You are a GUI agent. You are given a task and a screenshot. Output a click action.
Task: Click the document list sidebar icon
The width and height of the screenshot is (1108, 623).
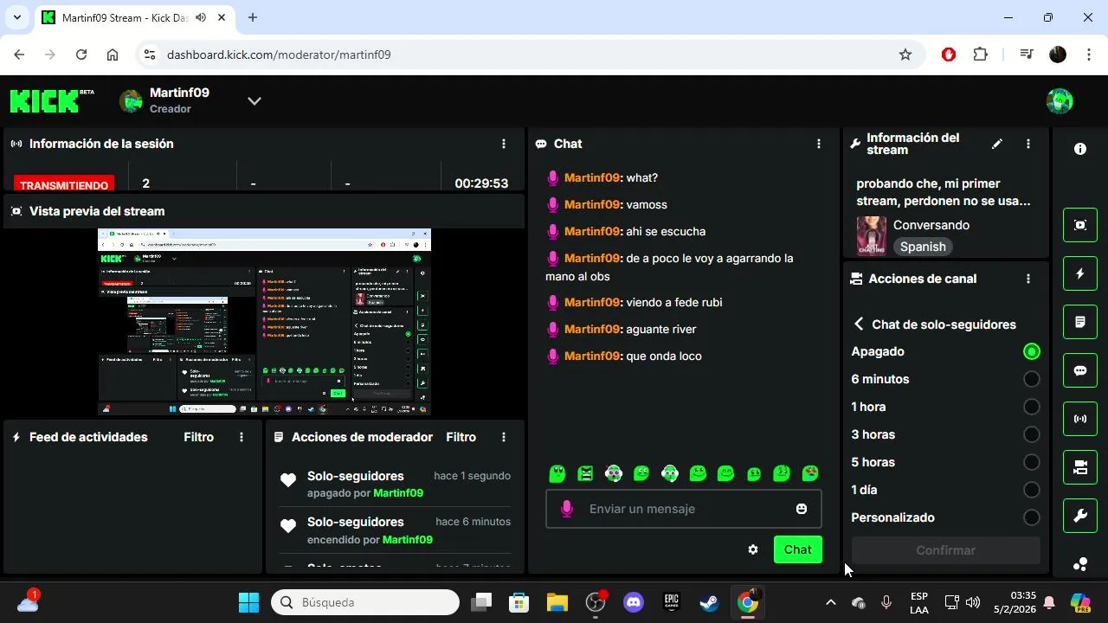pos(1080,322)
